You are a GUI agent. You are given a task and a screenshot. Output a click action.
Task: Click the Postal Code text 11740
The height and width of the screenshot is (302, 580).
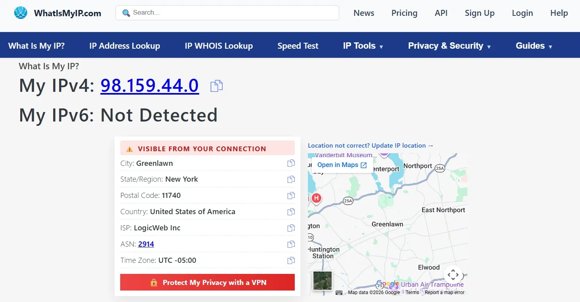click(x=171, y=196)
